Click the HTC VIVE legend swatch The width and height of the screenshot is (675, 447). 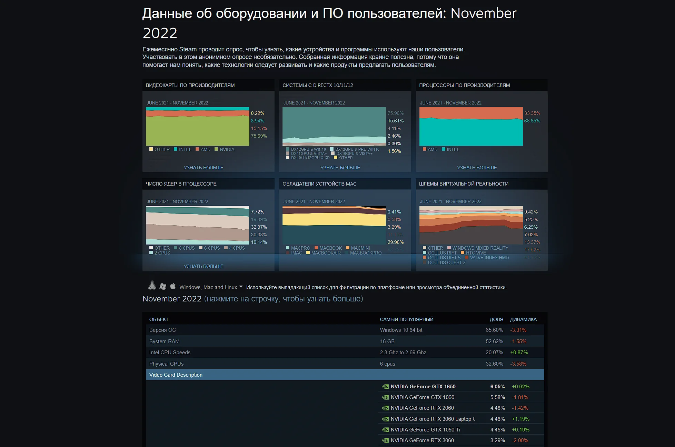463,253
